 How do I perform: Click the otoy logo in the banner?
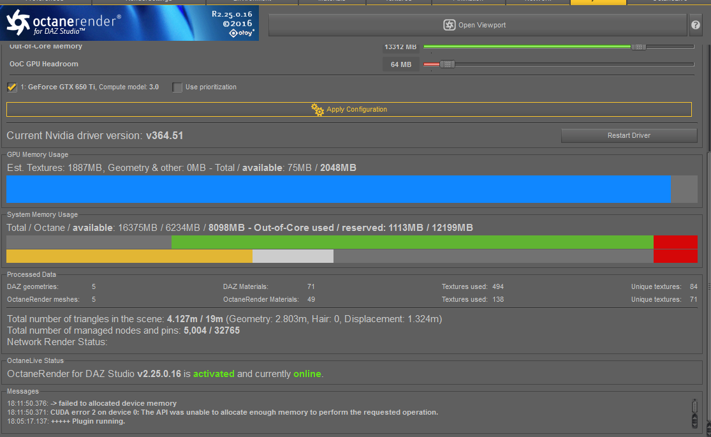242,33
